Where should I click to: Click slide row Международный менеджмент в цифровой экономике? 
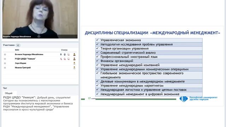(x=149, y=94)
